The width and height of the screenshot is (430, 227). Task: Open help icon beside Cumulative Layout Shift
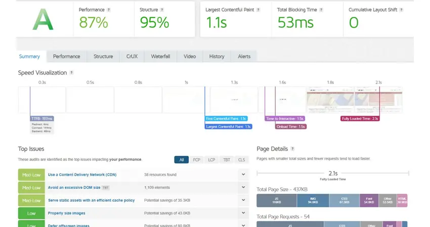click(x=401, y=10)
